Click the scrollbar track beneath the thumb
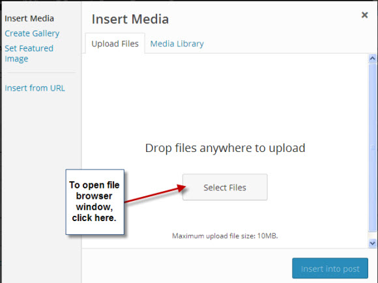The image size is (378, 283). [372, 235]
